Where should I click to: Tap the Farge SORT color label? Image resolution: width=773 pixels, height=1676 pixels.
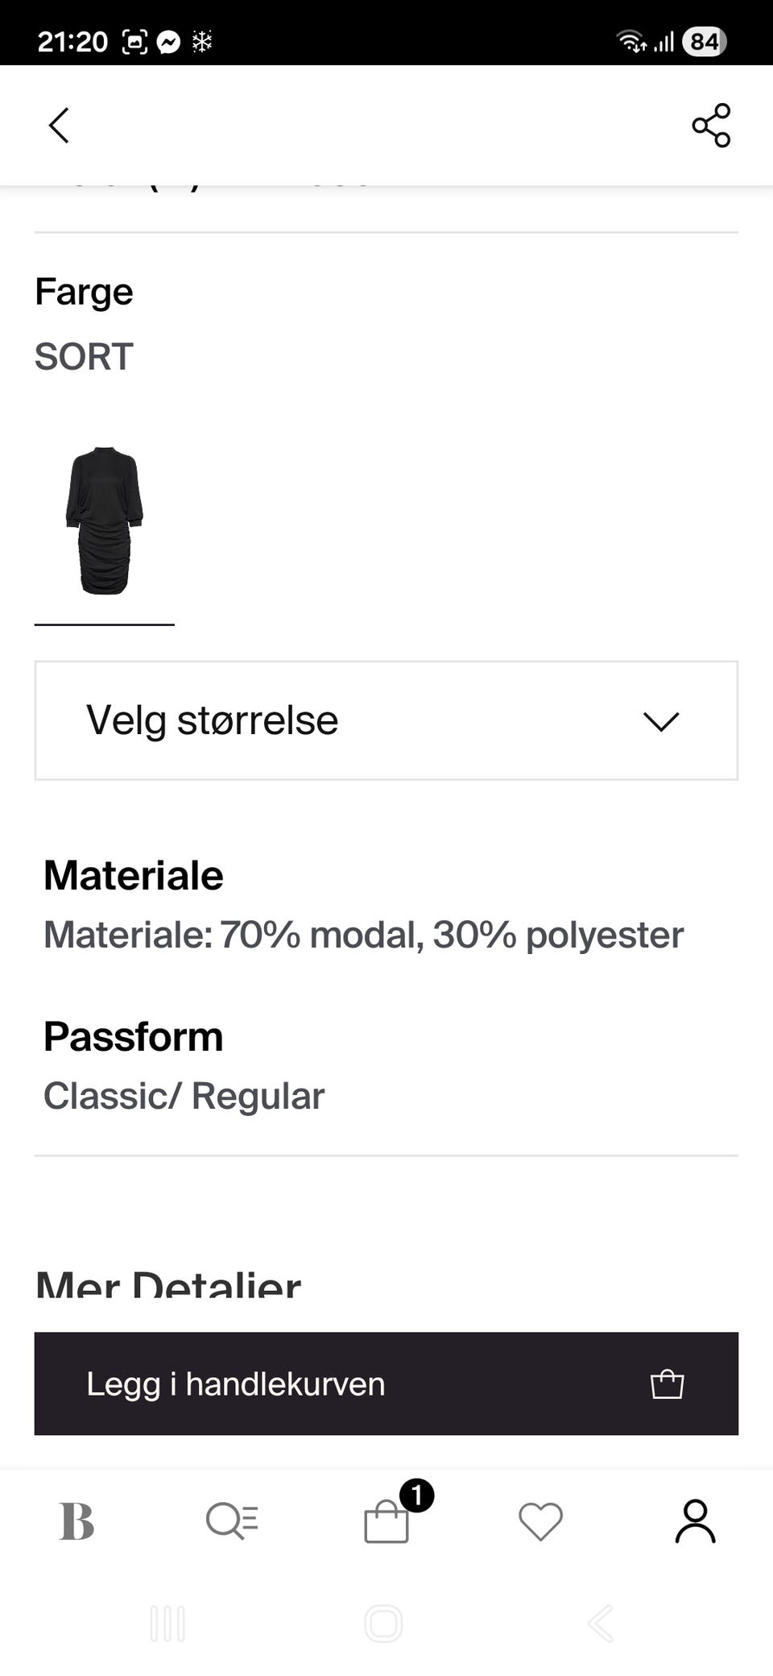pos(85,356)
